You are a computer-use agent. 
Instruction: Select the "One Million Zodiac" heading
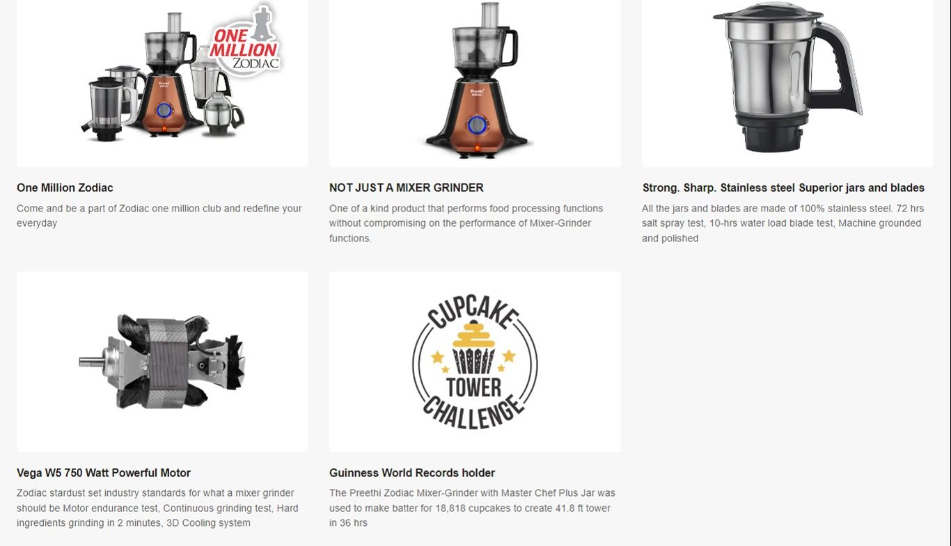click(65, 188)
